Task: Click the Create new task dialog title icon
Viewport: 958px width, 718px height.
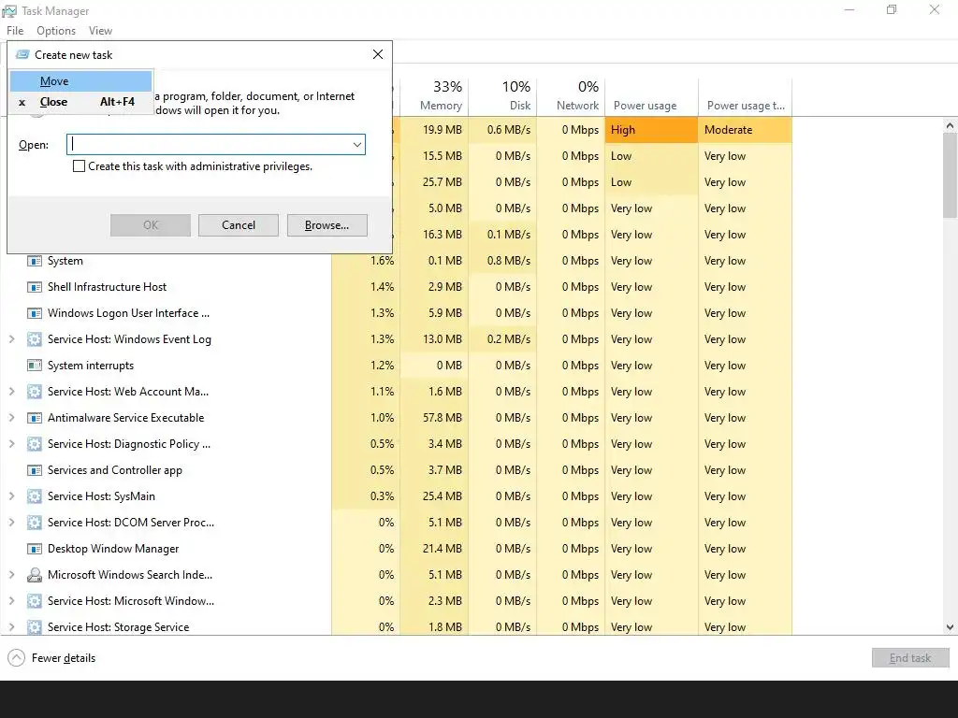Action: click(22, 55)
